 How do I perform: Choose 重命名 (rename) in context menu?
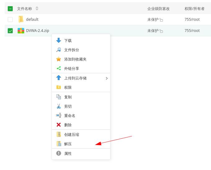70,116
